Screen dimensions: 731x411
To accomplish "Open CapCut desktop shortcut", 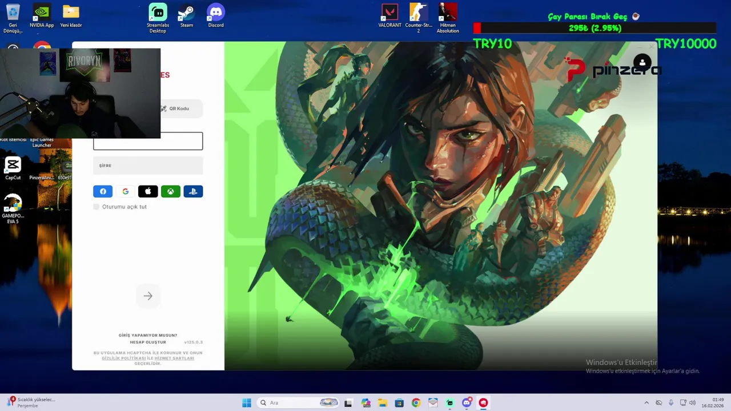I will coord(13,169).
